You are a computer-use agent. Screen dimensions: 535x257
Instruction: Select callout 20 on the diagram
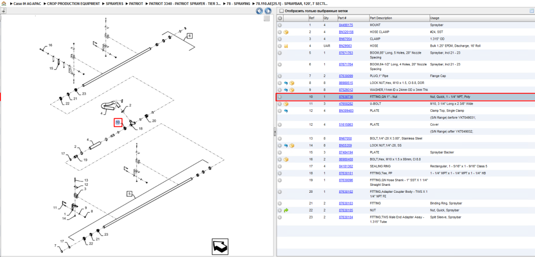(x=154, y=121)
